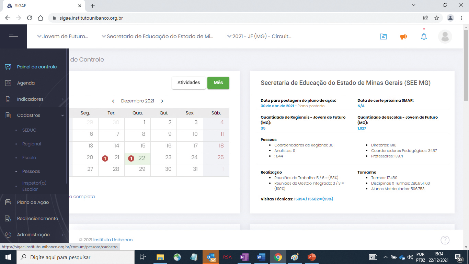This screenshot has height=264, width=469.
Task: Expand the Administração submenu arrow
Action: pos(62,235)
